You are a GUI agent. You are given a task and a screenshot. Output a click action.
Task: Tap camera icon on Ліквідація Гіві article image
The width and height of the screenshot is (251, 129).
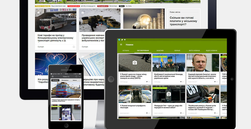(169, 94)
